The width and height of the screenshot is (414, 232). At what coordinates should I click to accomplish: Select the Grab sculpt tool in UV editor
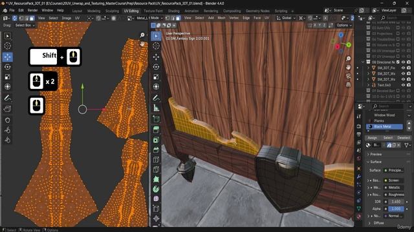coord(7,120)
